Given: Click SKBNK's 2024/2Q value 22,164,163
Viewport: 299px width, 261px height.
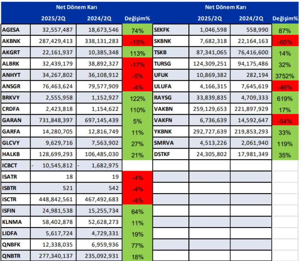Looking at the screenshot, I should [x=253, y=41].
